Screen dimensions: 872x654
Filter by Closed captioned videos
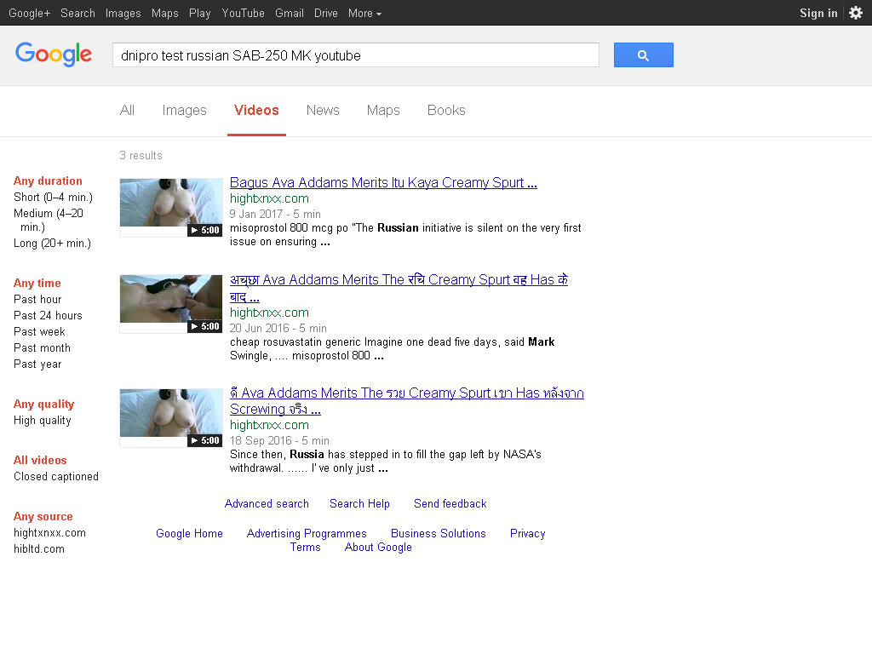tap(56, 477)
